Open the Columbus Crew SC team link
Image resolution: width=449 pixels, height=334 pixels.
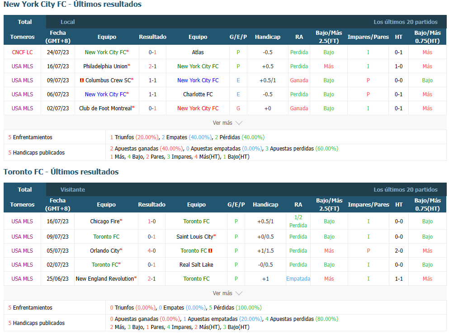click(108, 80)
